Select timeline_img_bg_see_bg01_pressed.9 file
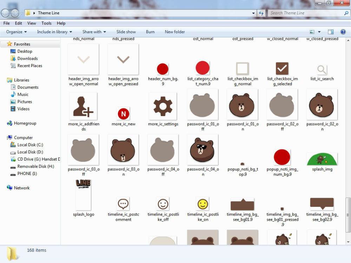Image resolution: width=351 pixels, height=263 pixels. (x=282, y=209)
